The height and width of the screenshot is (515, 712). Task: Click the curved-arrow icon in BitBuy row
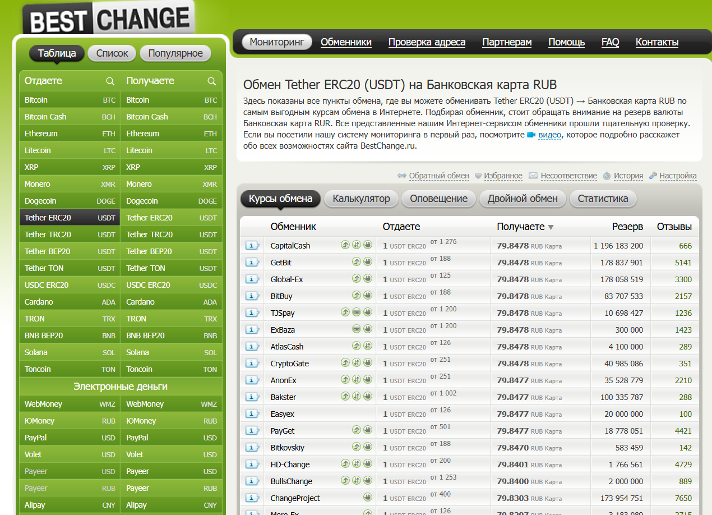(x=357, y=295)
